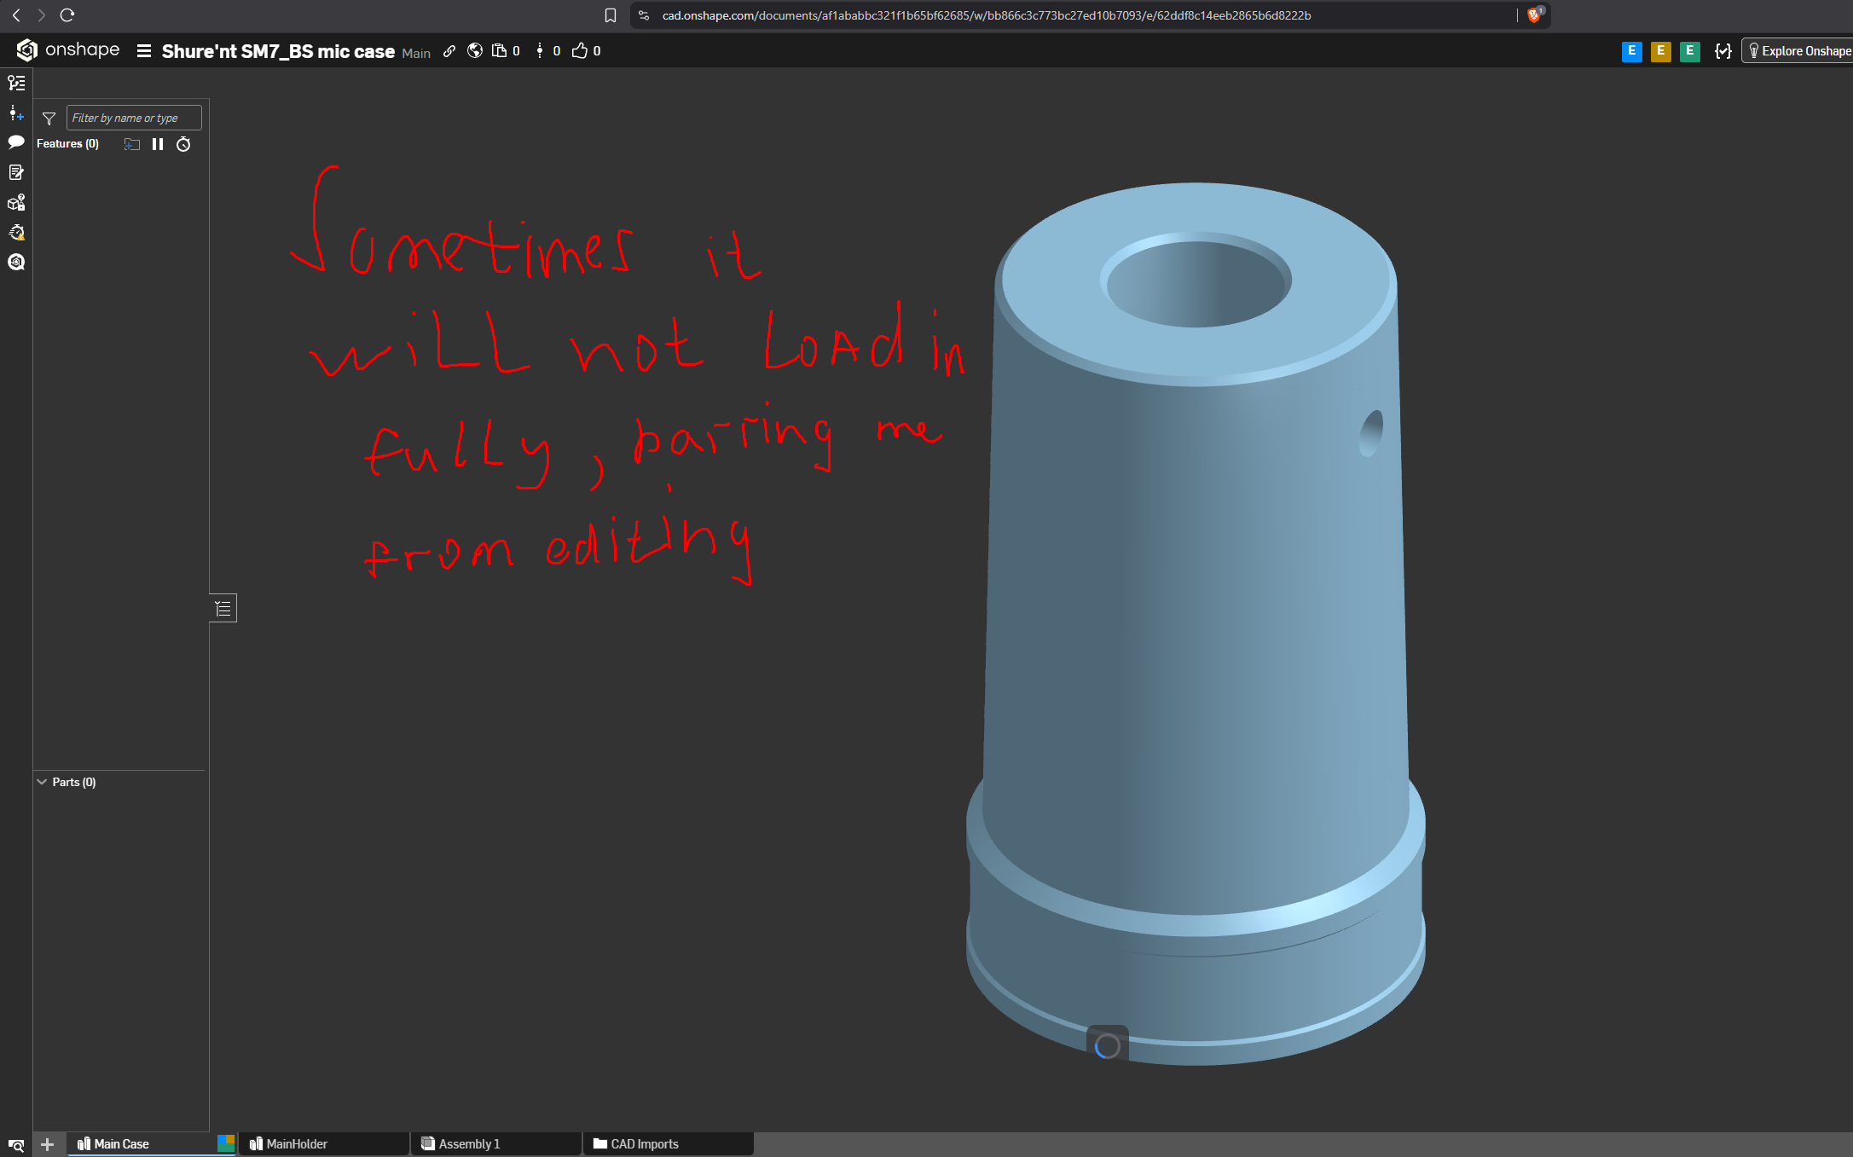
Task: Click the color squares next to Main Case tab
Action: point(225,1143)
